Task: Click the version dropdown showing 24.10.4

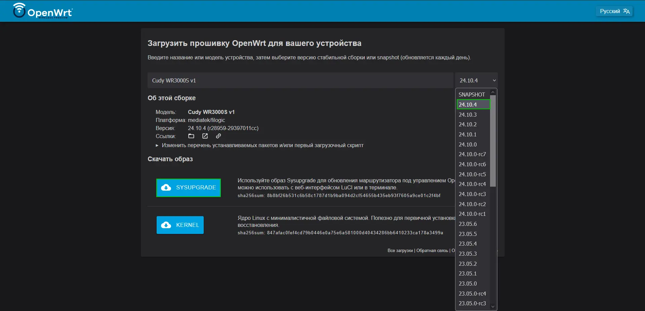Action: (x=476, y=80)
